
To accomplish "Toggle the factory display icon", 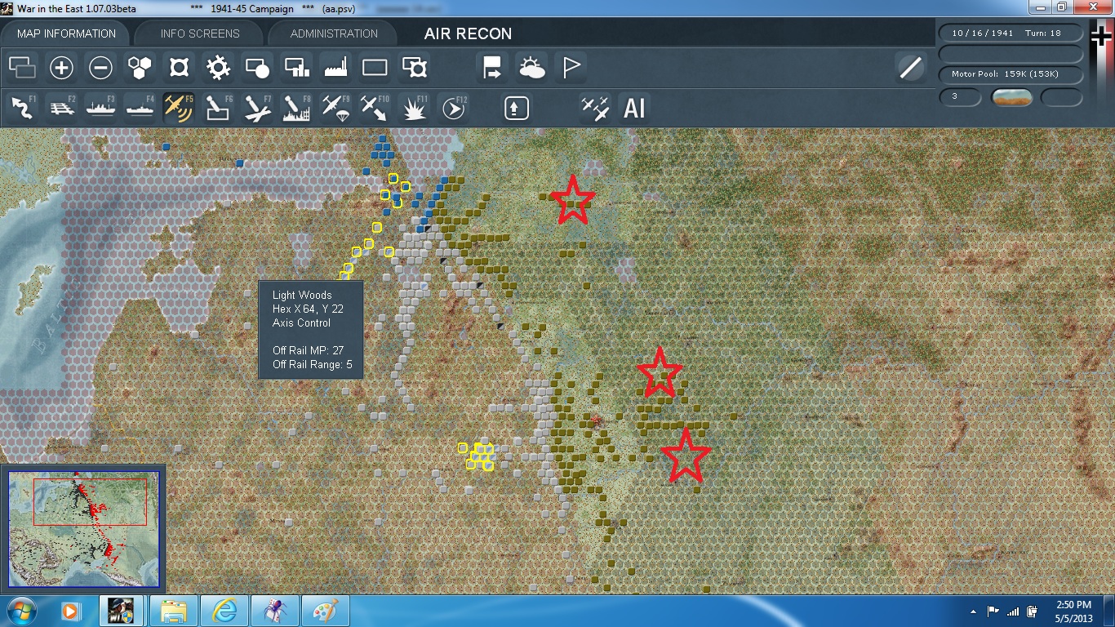I will click(335, 68).
